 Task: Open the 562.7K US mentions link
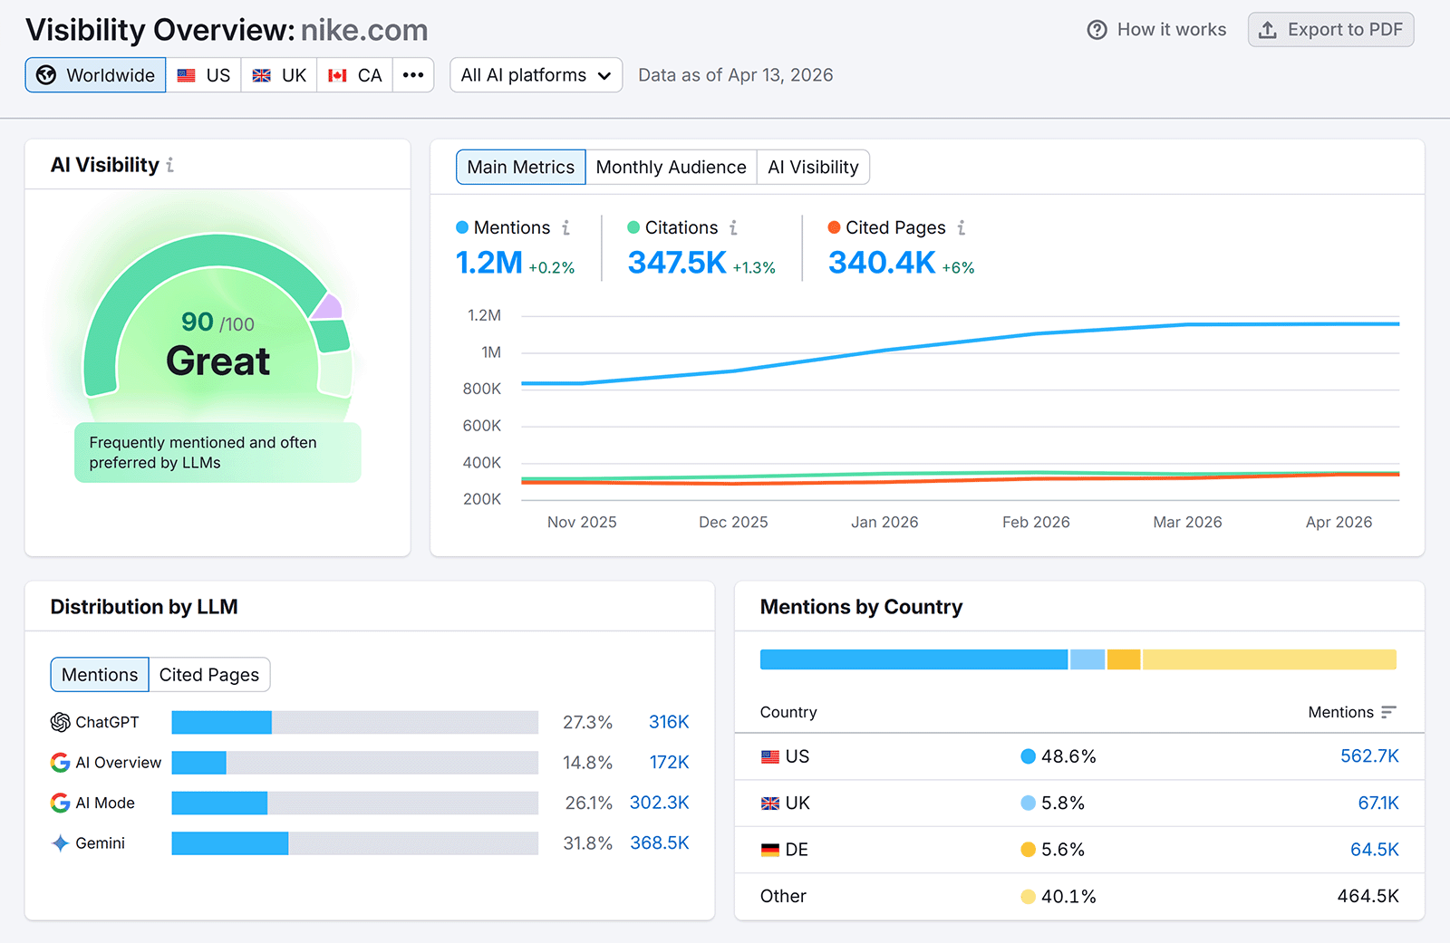click(x=1370, y=756)
